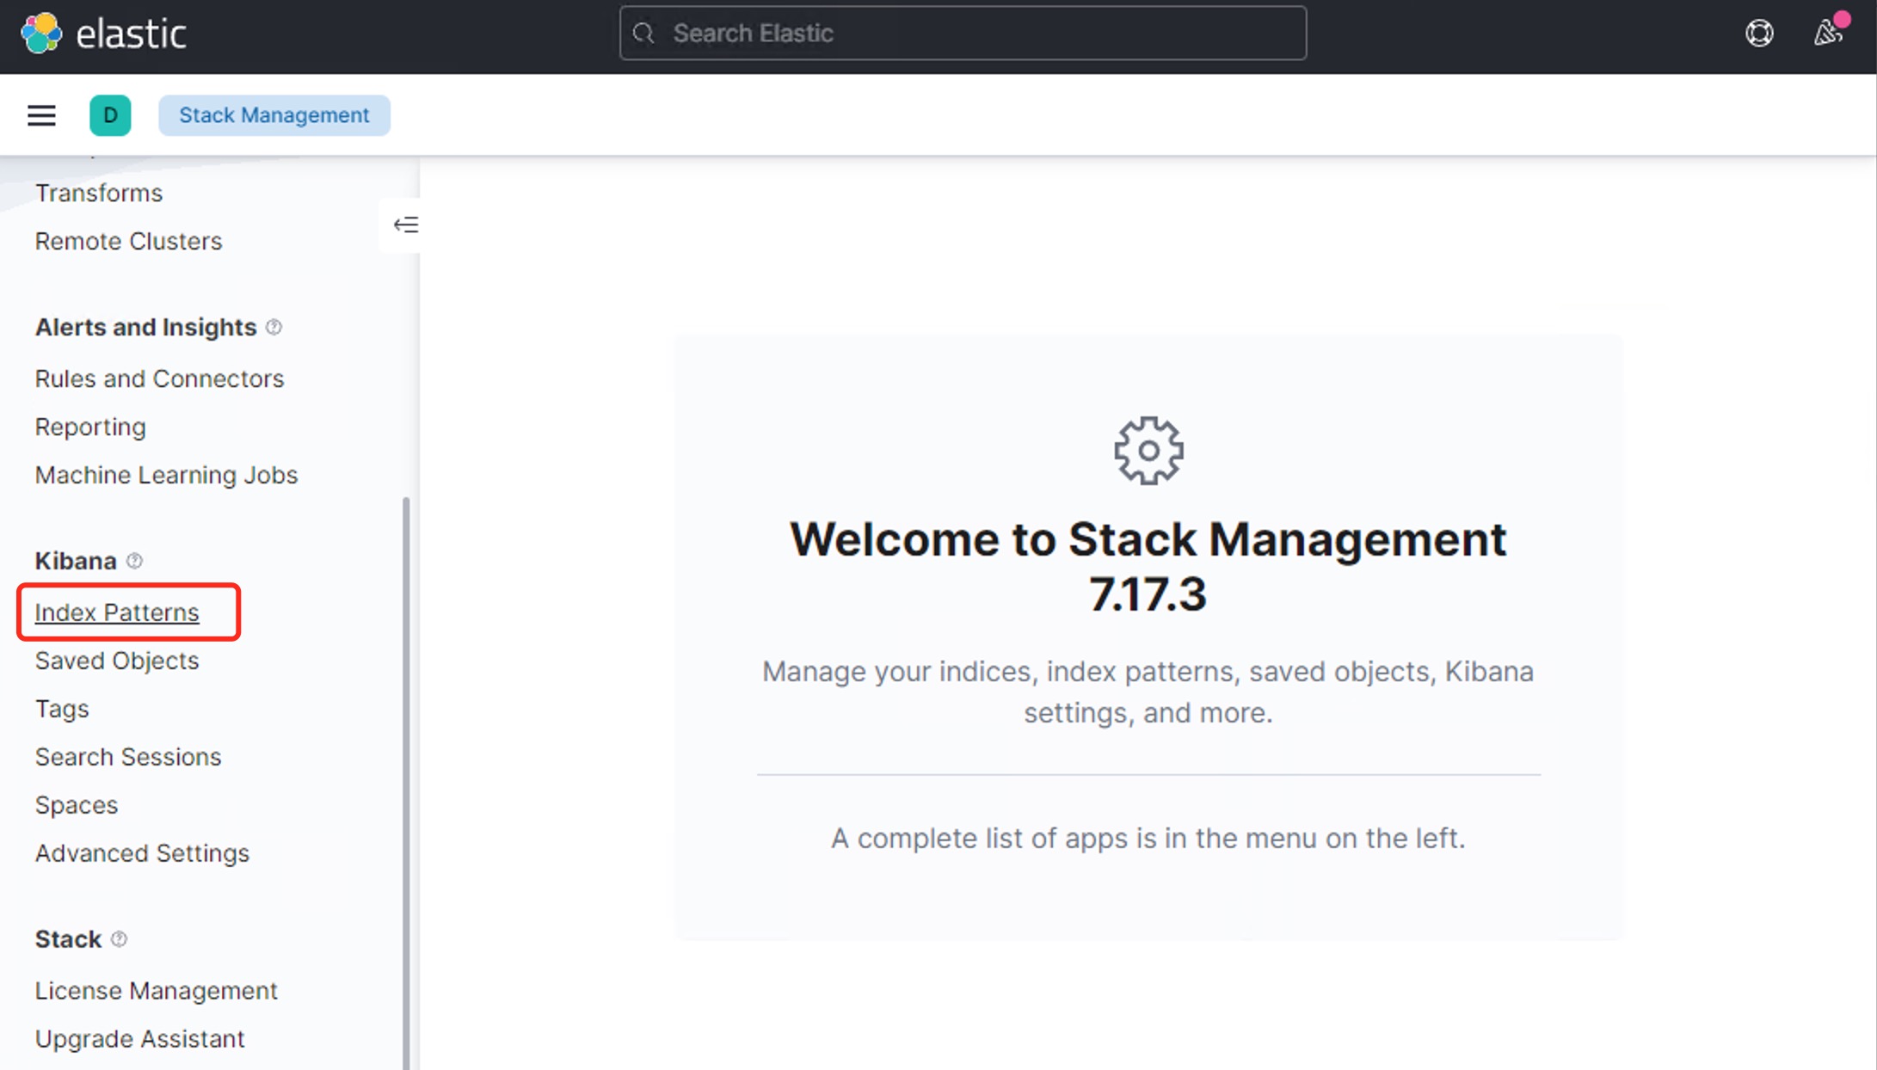Open Index Patterns page
This screenshot has height=1070, width=1877.
[117, 612]
